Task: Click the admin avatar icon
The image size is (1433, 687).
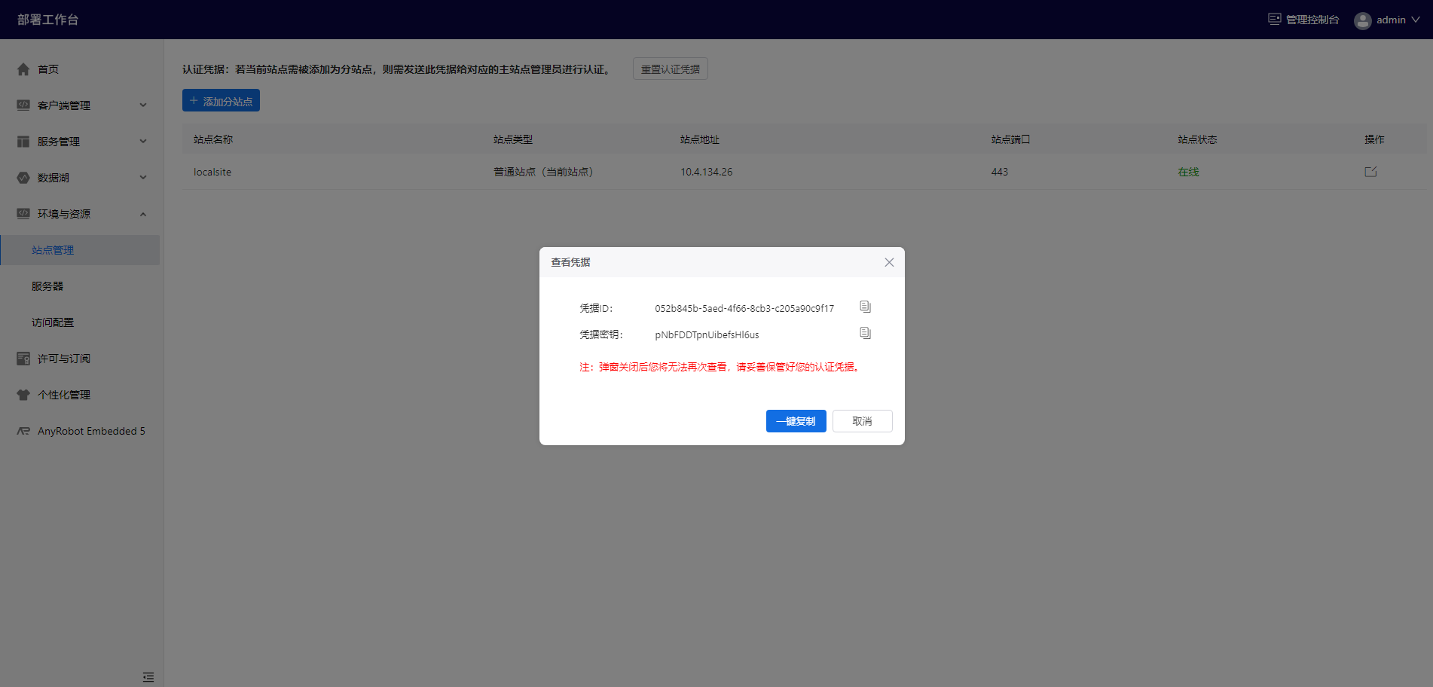Action: [x=1362, y=20]
